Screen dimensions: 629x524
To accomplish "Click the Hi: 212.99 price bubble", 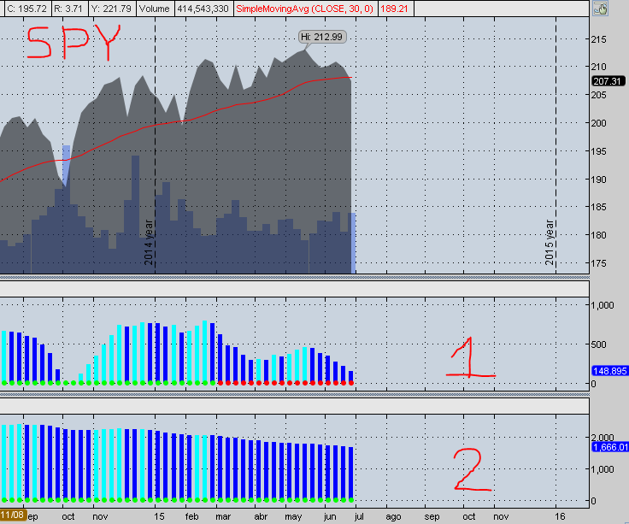I will click(321, 37).
